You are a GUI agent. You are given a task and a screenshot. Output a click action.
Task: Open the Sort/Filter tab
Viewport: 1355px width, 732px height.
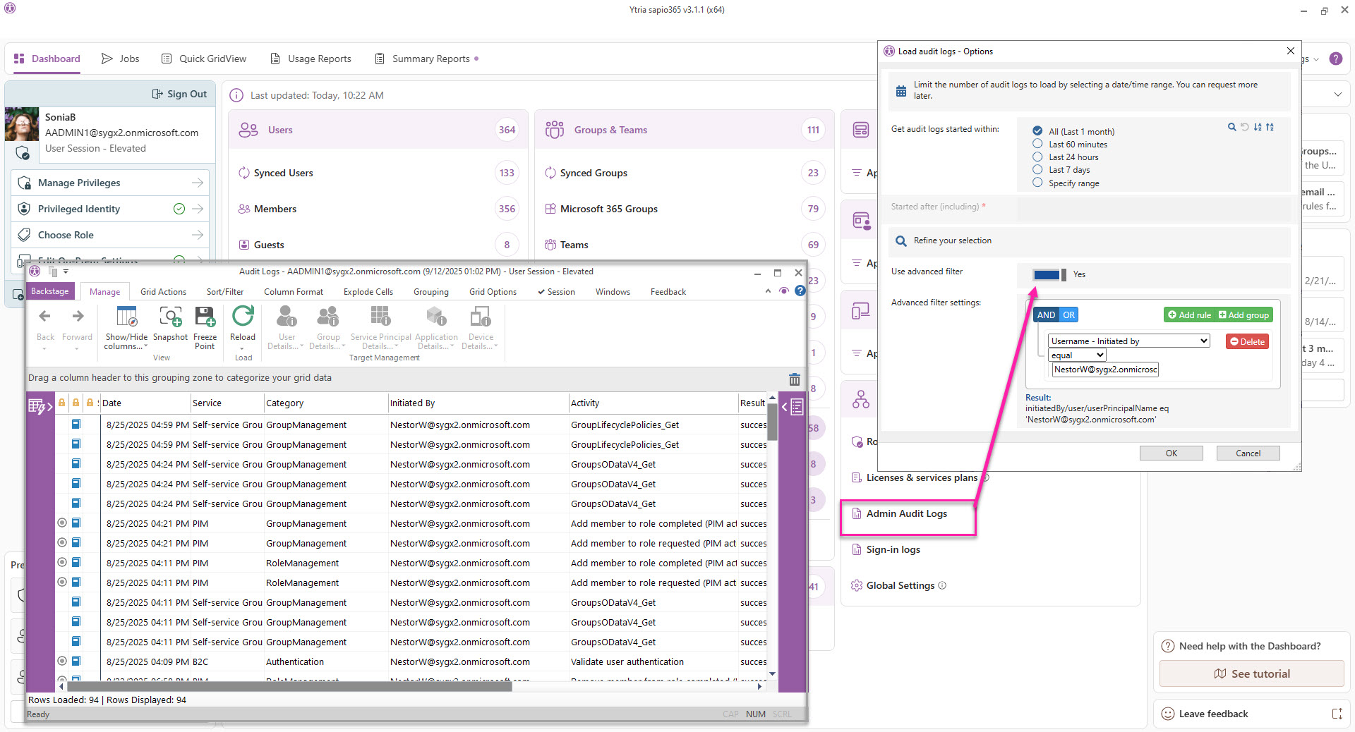[224, 291]
